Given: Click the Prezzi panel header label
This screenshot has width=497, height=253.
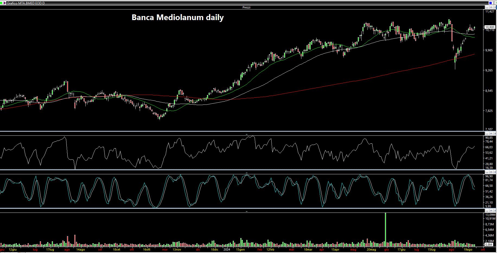Looking at the screenshot, I should [x=246, y=7].
